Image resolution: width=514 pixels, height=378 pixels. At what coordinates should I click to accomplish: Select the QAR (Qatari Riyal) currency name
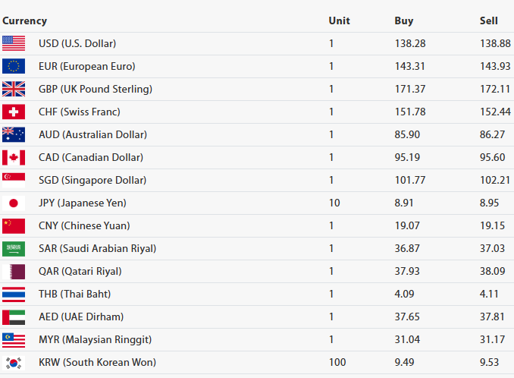click(x=80, y=272)
